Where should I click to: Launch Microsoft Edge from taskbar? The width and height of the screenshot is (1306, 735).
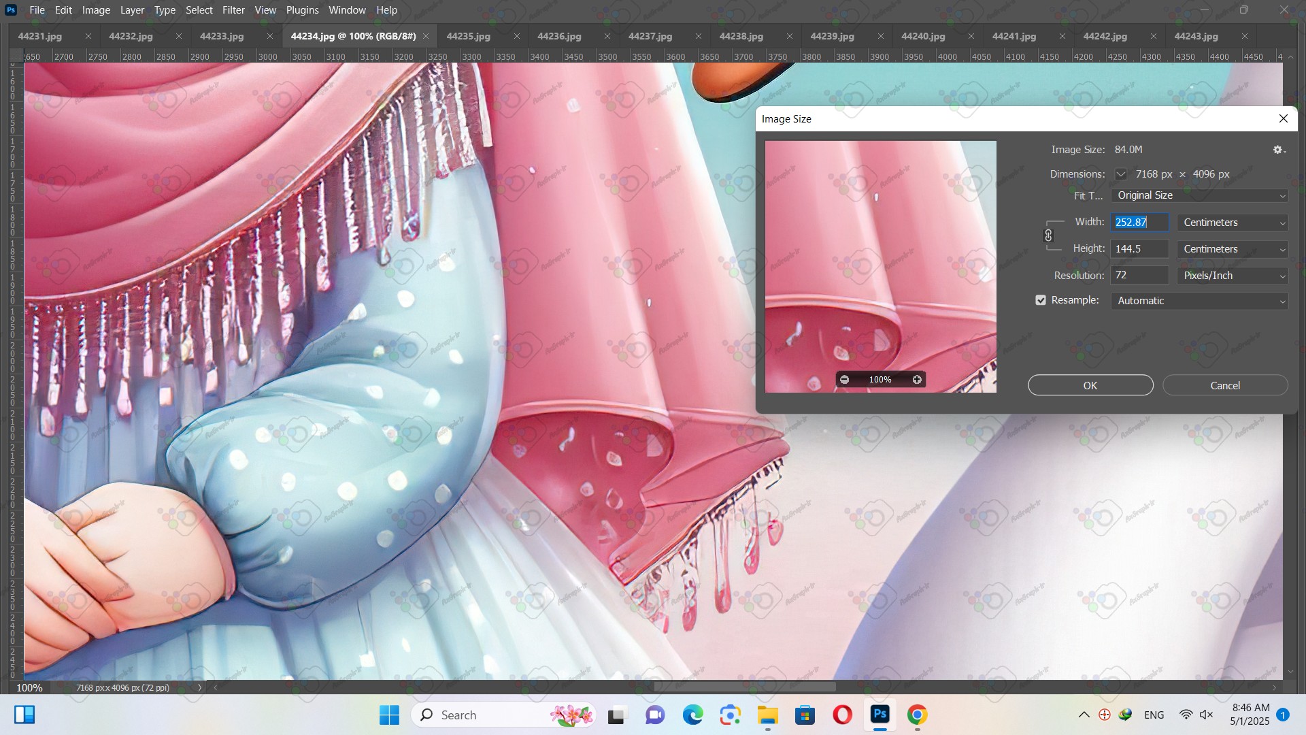coord(692,715)
